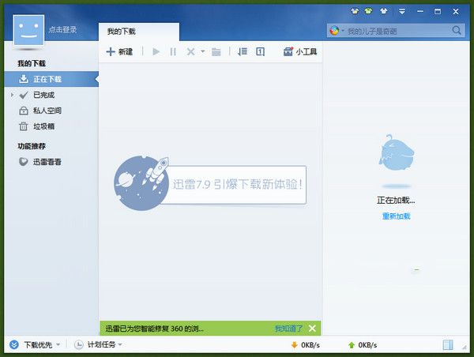Expand the 已完成 tree arrow
This screenshot has height=357, width=474.
pos(13,95)
